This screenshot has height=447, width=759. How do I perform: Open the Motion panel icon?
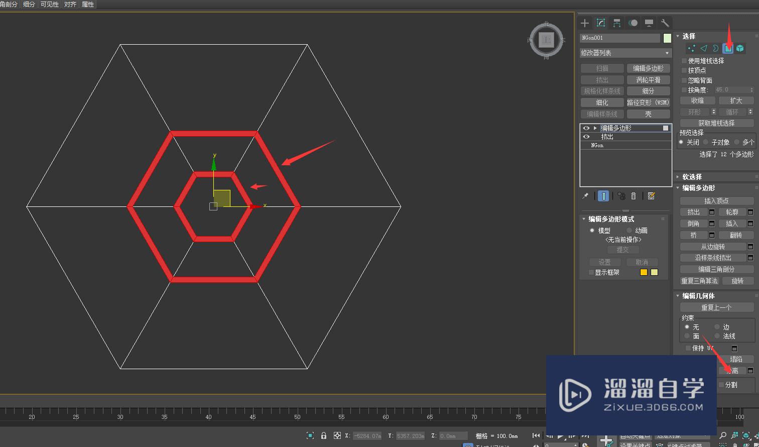(x=633, y=23)
